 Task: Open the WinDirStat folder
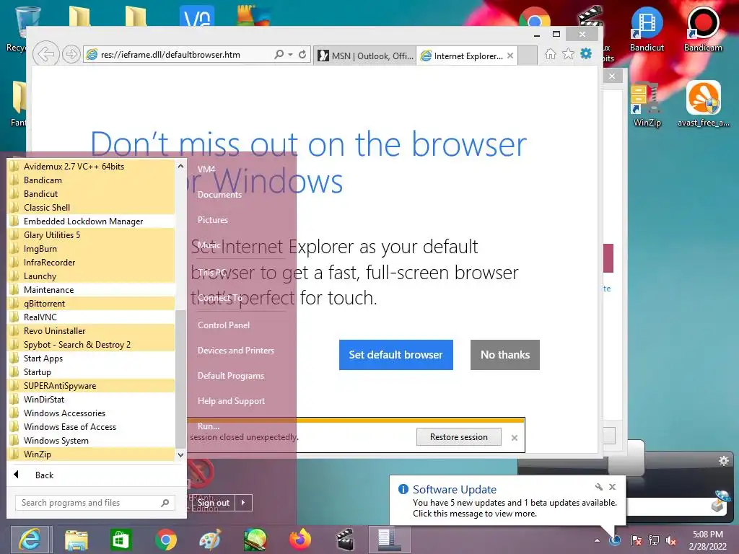point(91,399)
